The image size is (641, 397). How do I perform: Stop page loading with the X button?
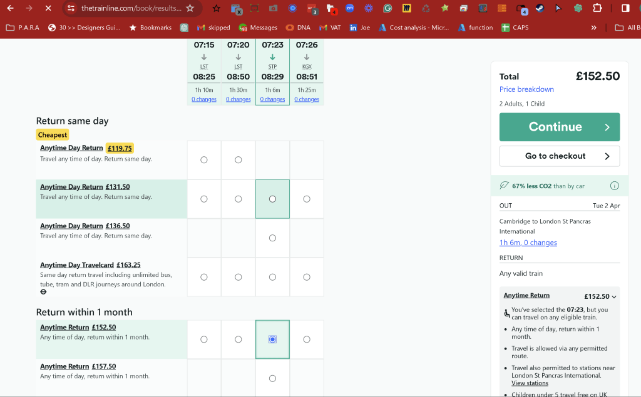point(48,8)
